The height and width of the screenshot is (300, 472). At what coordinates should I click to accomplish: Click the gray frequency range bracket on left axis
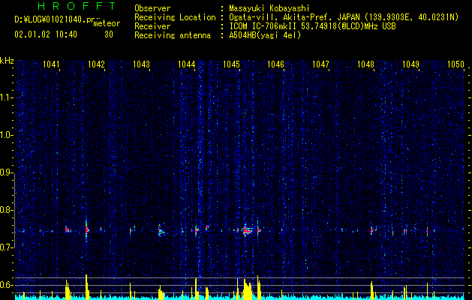(x=15, y=211)
